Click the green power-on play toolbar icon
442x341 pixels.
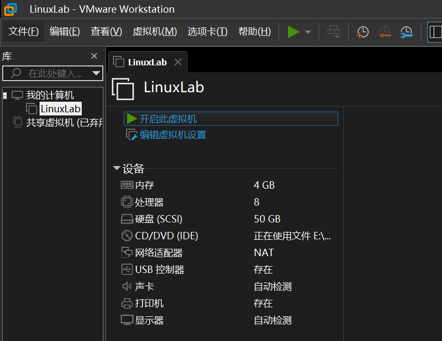click(293, 32)
